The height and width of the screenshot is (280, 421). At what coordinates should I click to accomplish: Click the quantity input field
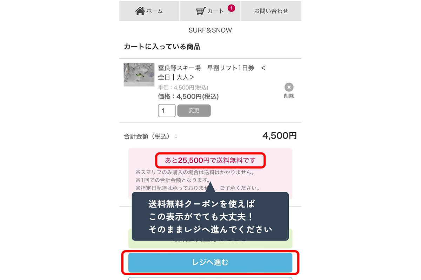coord(167,111)
